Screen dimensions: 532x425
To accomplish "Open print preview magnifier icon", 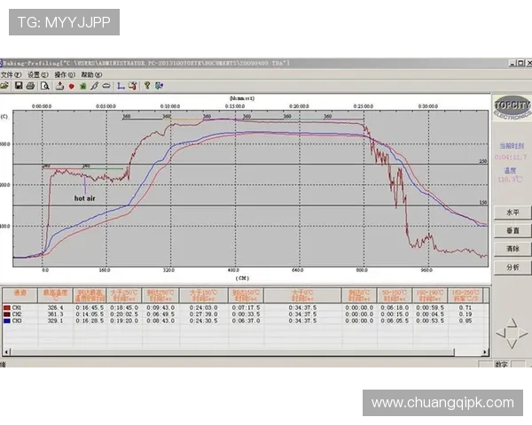I will point(45,86).
